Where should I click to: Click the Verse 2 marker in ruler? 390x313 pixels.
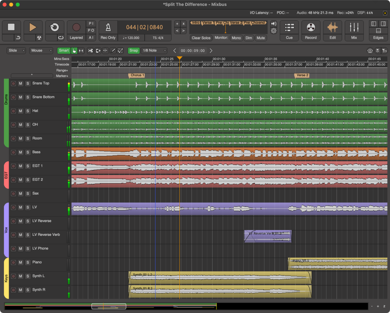(302, 75)
